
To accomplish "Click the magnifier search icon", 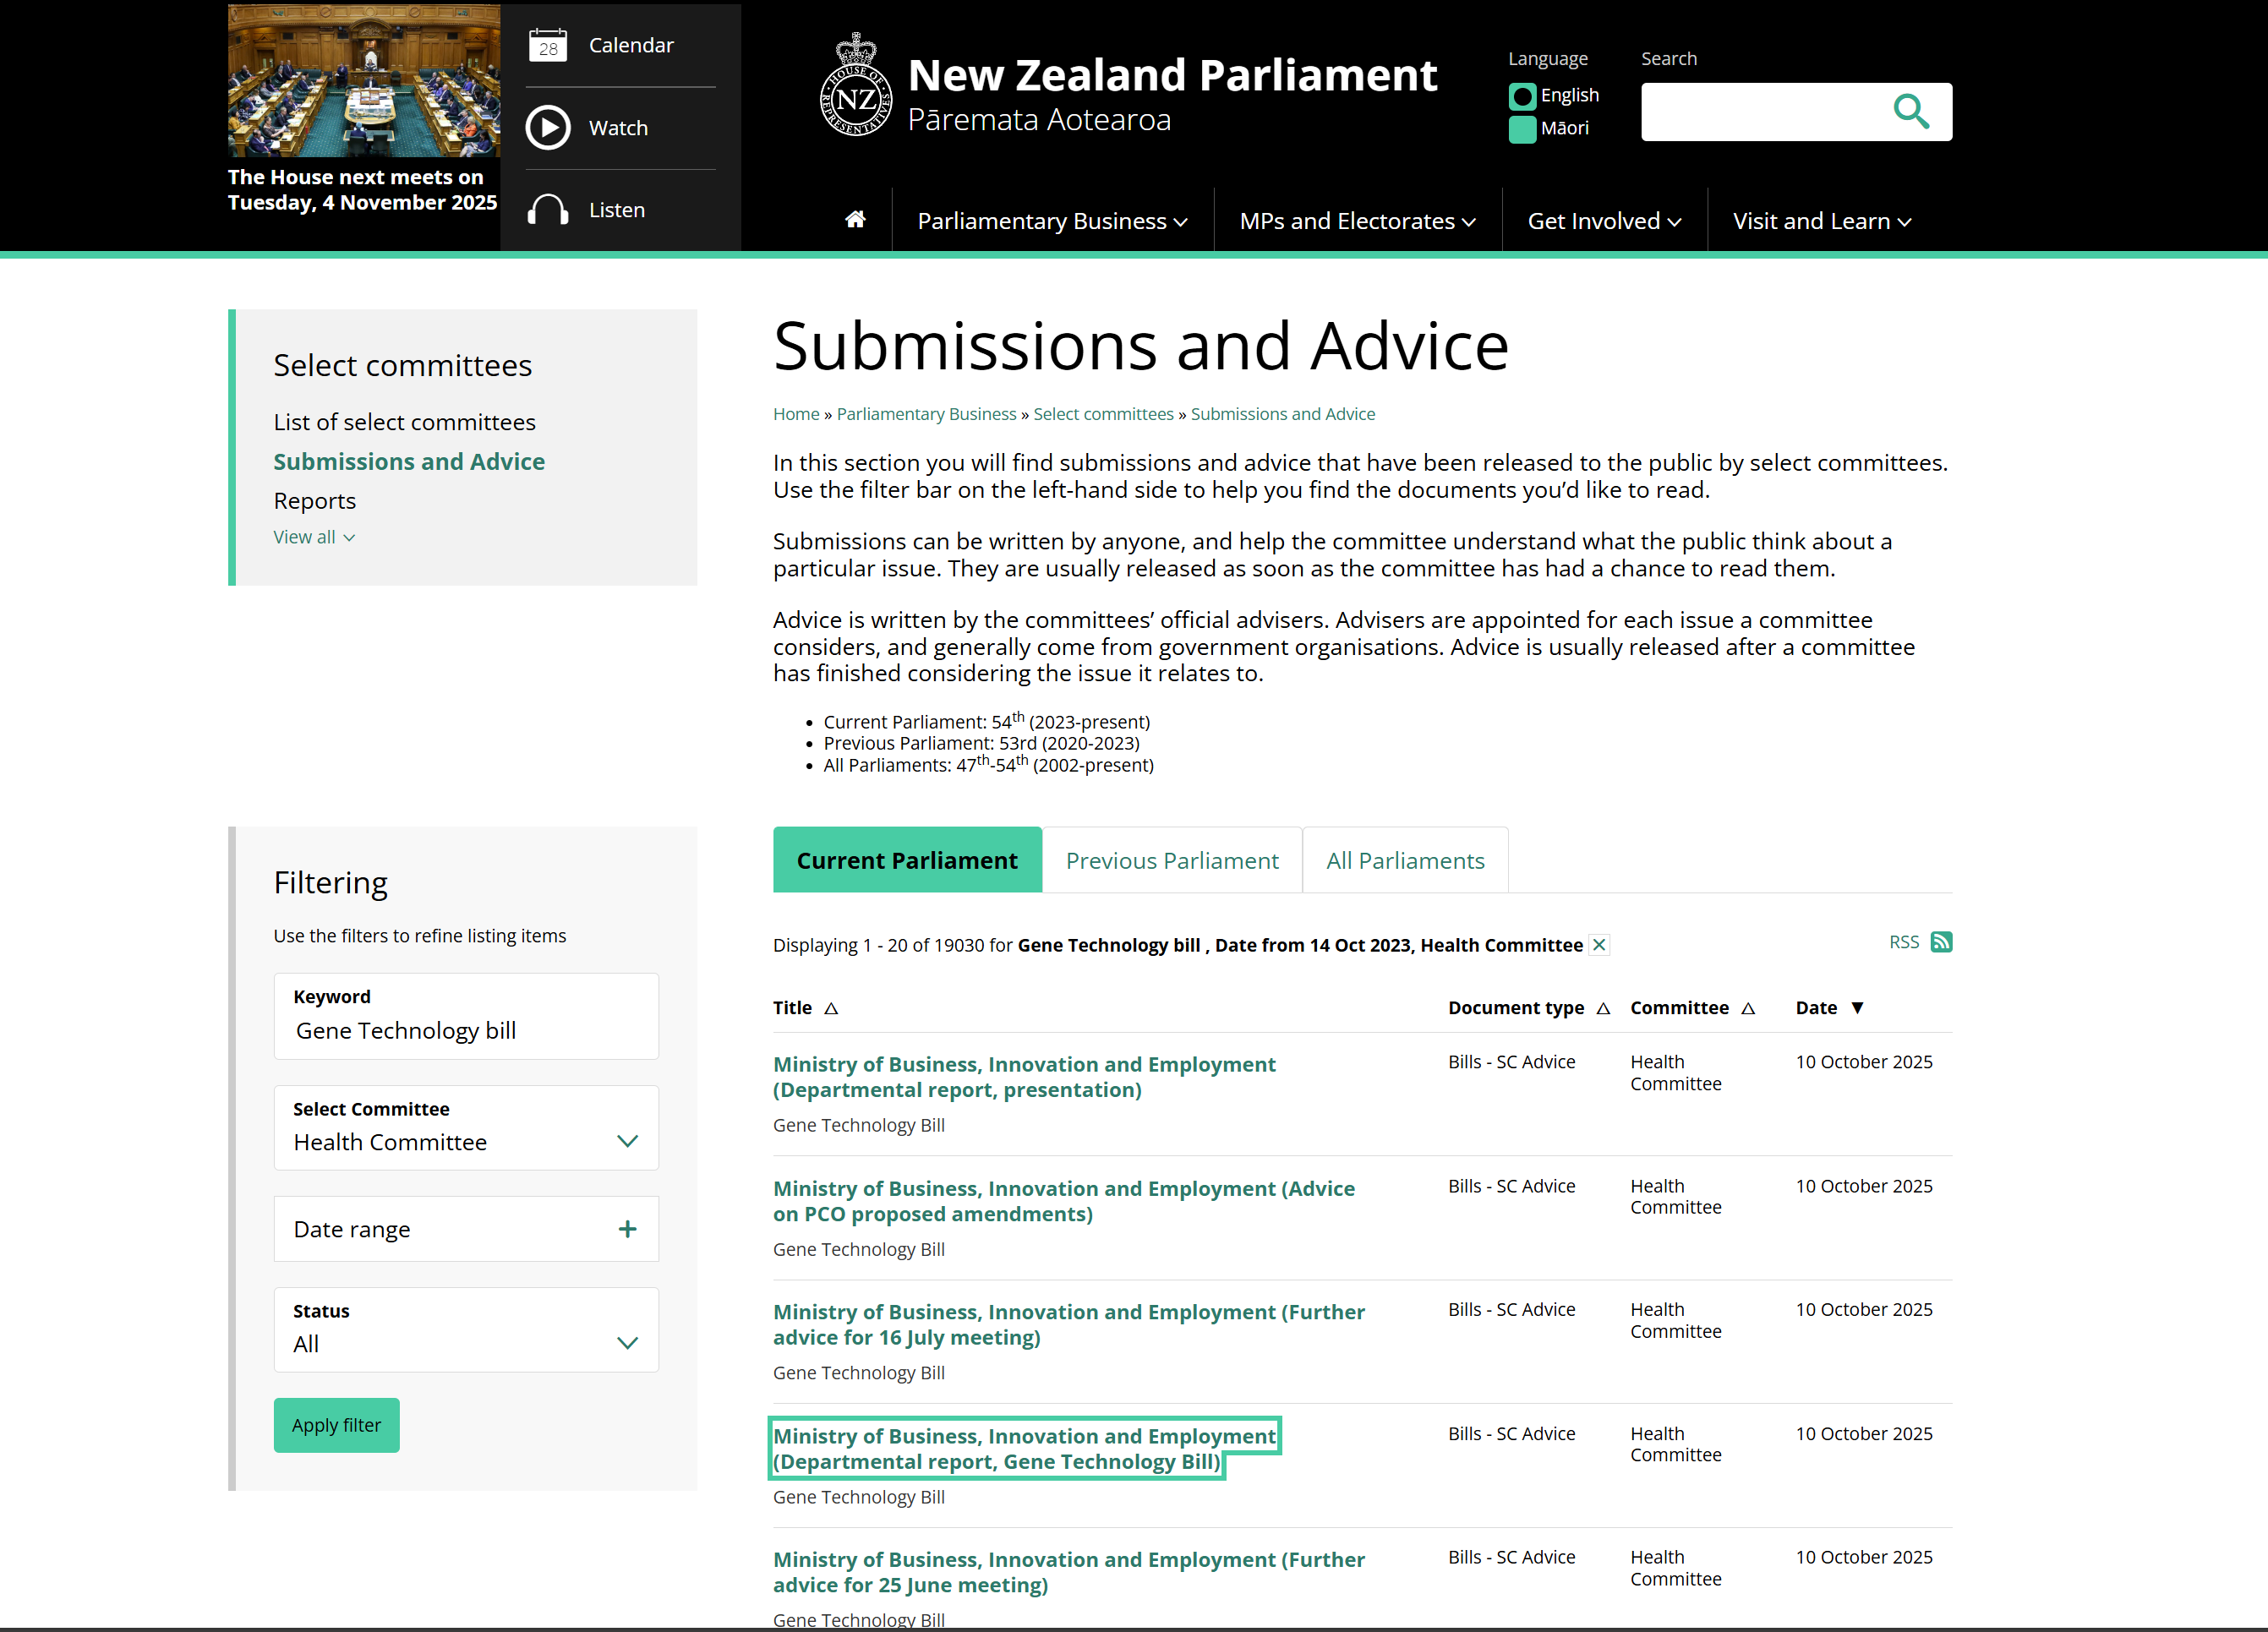I will (x=1910, y=111).
